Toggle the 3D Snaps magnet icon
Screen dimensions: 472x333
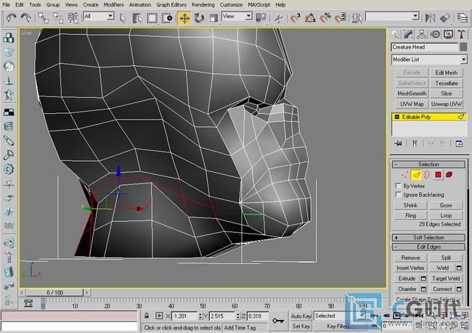coord(296,18)
